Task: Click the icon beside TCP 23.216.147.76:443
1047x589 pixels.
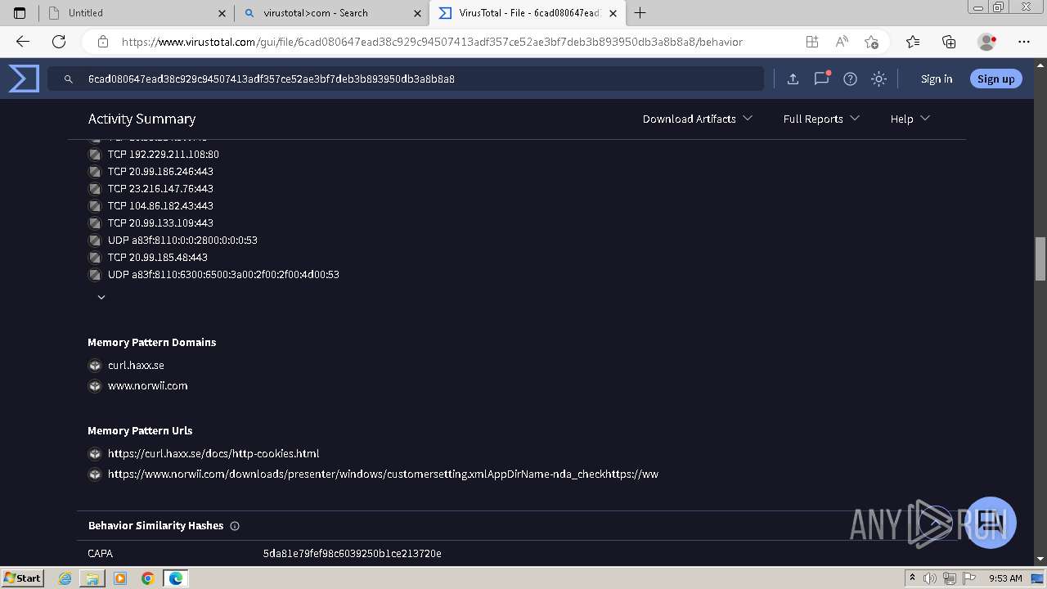Action: pyautogui.click(x=95, y=188)
